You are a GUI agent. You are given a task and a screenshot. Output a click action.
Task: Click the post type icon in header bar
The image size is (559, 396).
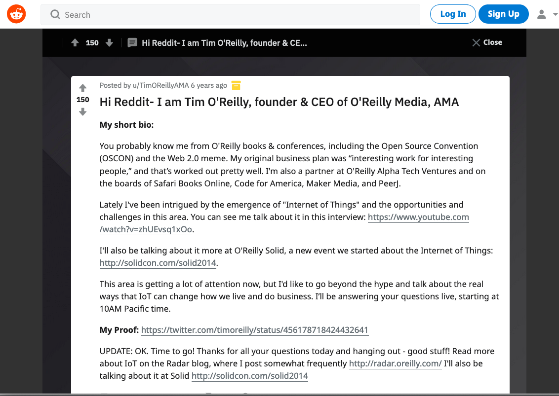132,43
